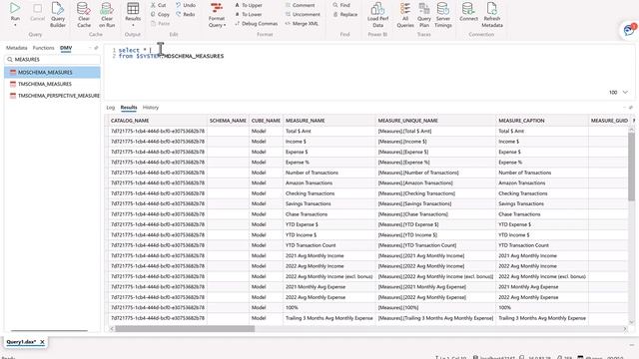Run the query with the Run button
639x359 pixels.
[15, 11]
